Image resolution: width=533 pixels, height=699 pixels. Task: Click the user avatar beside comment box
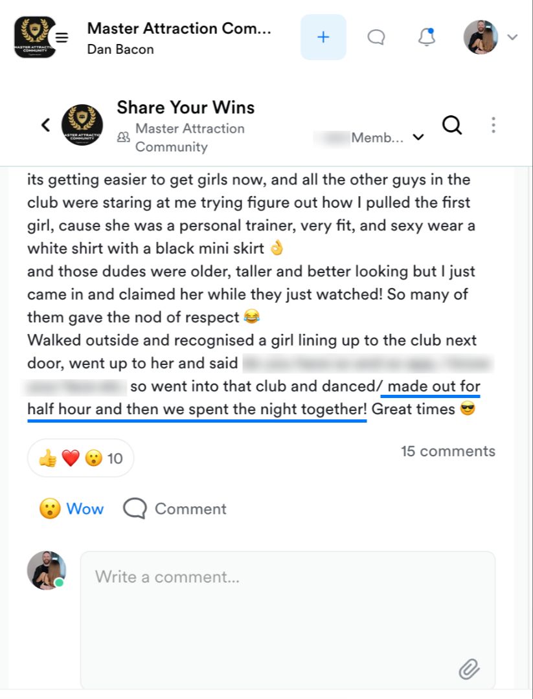(x=47, y=571)
